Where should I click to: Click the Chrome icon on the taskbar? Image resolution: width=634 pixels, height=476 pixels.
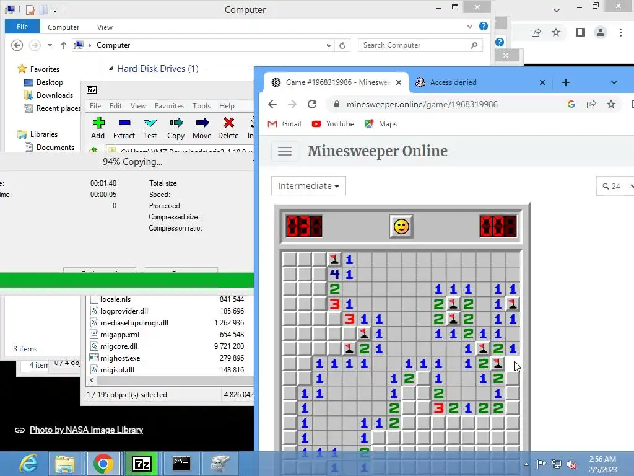(103, 464)
